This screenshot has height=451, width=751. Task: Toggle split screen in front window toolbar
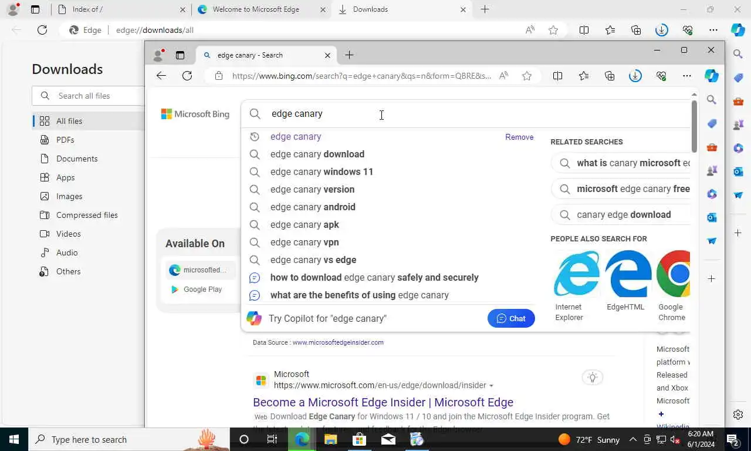pos(557,76)
